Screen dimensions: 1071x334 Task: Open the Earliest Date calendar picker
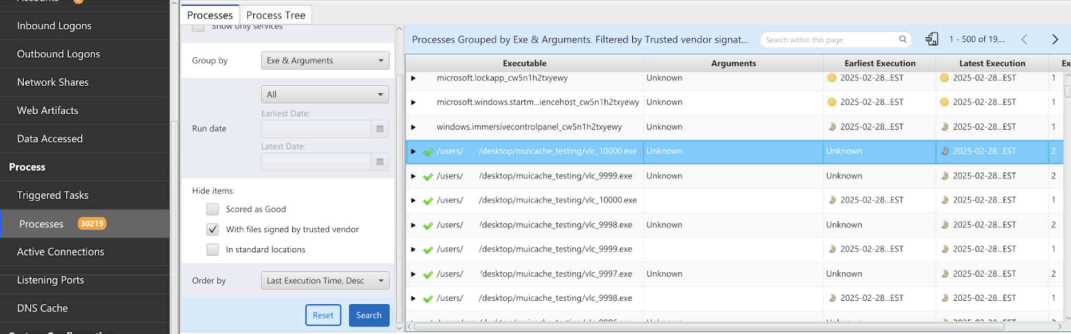point(380,129)
